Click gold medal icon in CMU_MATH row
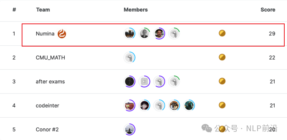This screenshot has height=140, width=287. click(x=222, y=57)
